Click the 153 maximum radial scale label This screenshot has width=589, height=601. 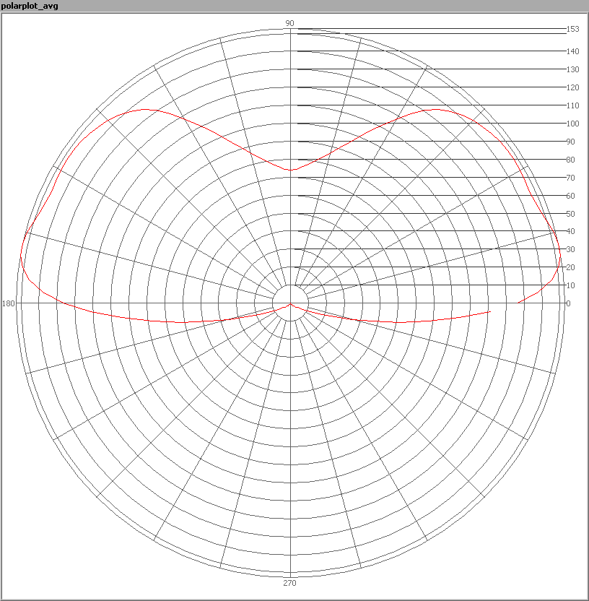[x=573, y=30]
